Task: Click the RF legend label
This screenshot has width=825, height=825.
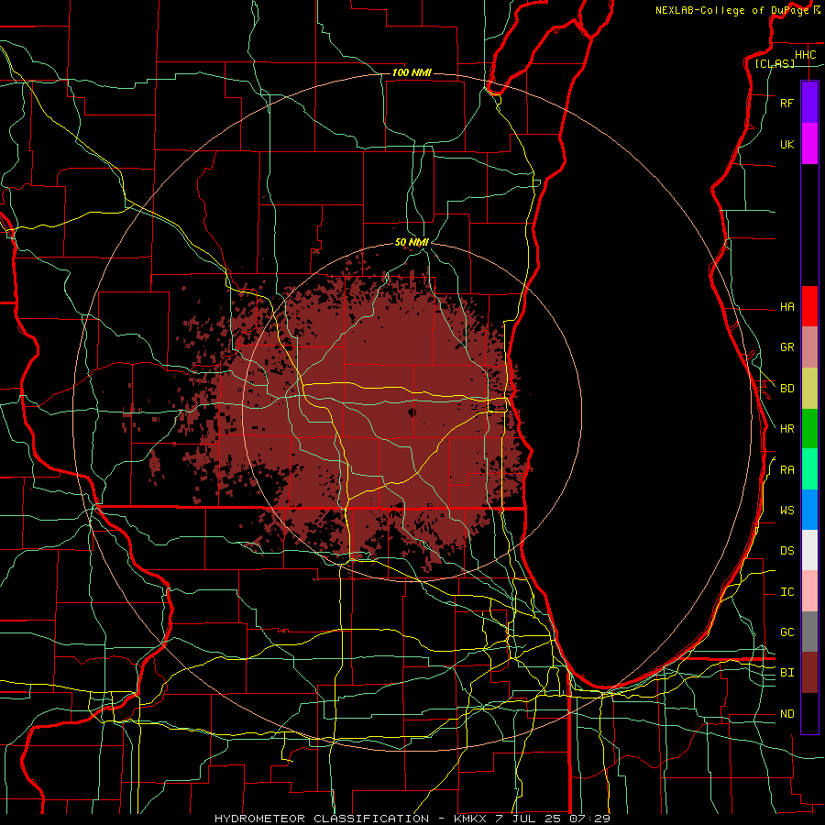Action: (x=786, y=104)
